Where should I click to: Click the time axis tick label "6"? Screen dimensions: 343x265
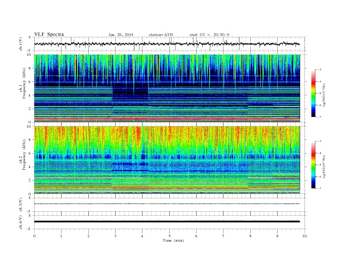(x=196, y=236)
